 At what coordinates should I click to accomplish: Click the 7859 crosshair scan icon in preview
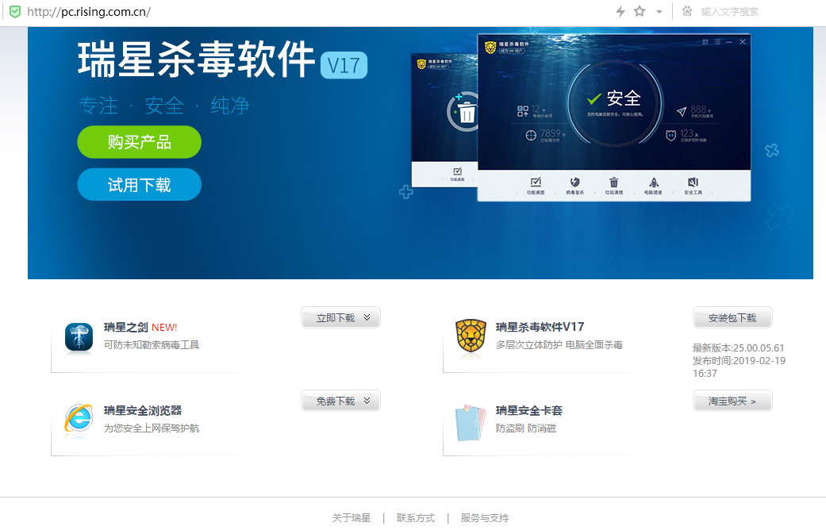[x=531, y=136]
